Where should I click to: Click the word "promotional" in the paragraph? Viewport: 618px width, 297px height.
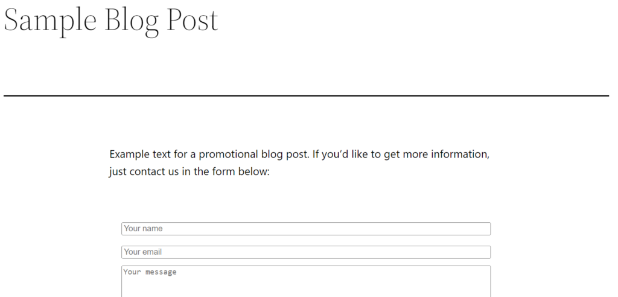tap(228, 155)
